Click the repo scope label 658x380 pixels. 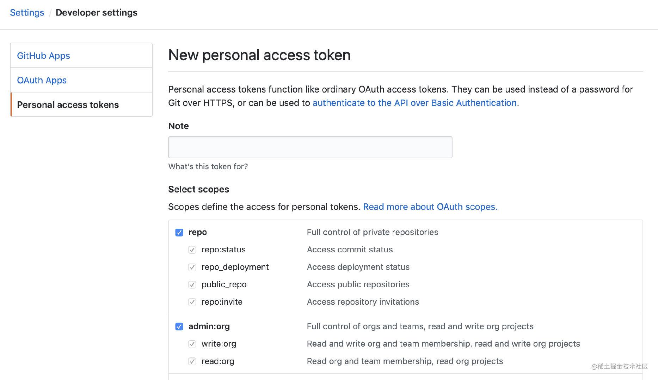[198, 232]
